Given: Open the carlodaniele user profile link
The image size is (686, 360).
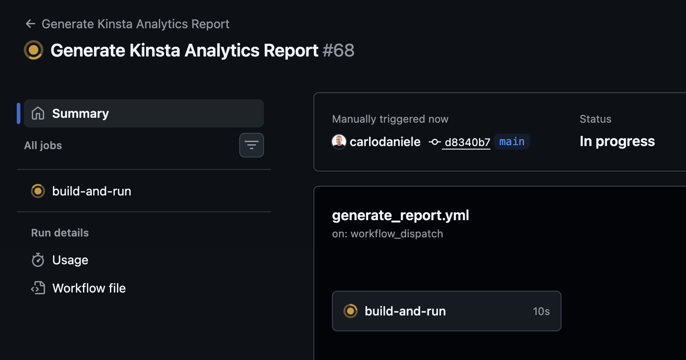Looking at the screenshot, I should click(x=385, y=142).
